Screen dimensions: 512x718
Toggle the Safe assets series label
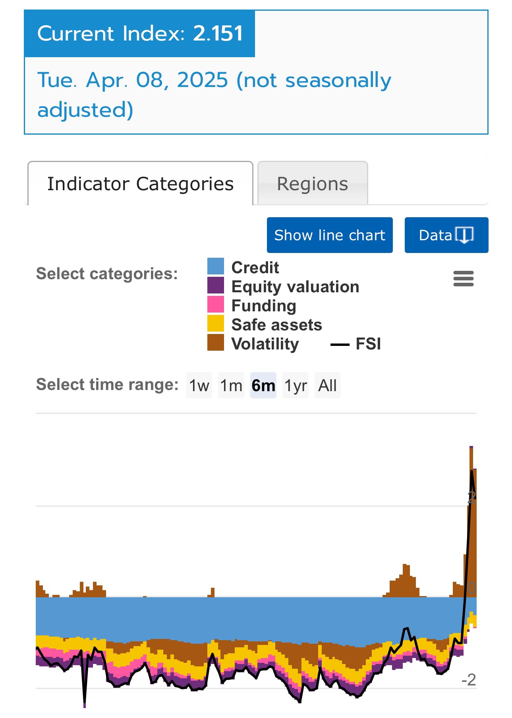(x=276, y=325)
